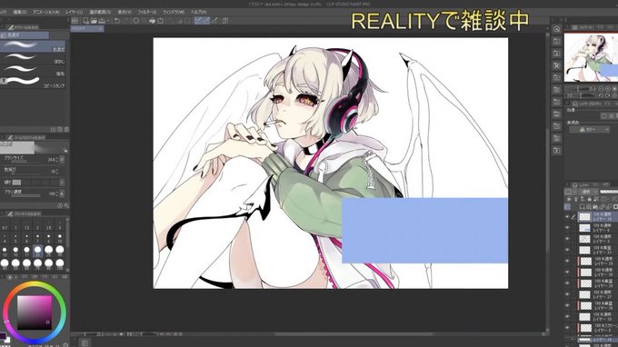The height and width of the screenshot is (347, 618).
Task: Close the イラスト canvas tab
Action: point(101,29)
